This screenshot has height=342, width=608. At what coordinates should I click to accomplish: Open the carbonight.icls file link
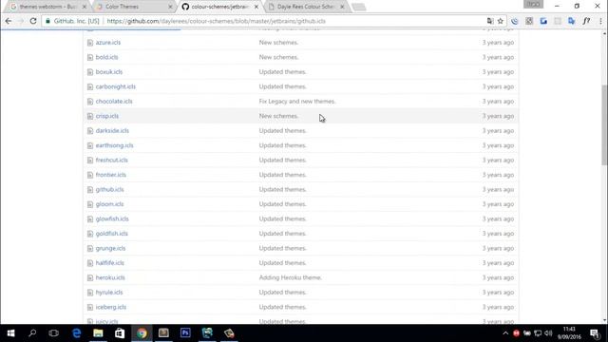tap(116, 86)
